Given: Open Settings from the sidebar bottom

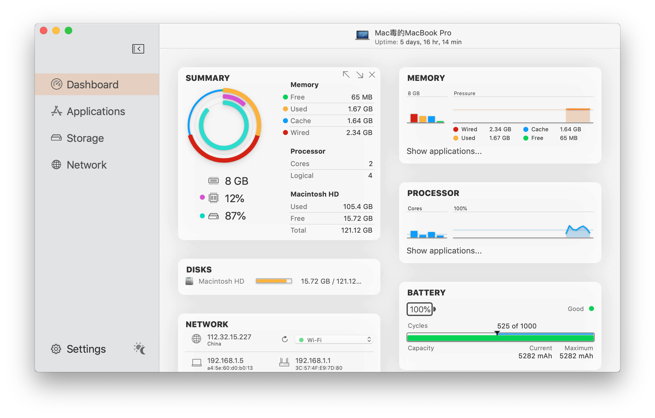Looking at the screenshot, I should coord(86,349).
